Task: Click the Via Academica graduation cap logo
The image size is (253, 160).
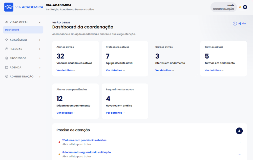Action: click(x=9, y=7)
